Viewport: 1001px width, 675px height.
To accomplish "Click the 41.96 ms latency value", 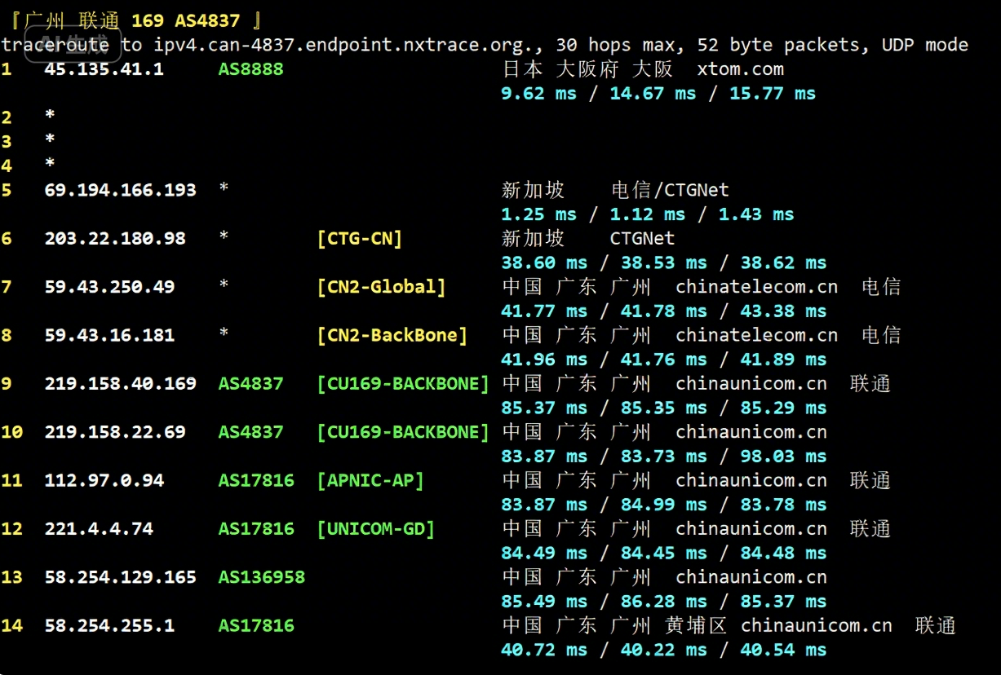I will point(544,360).
